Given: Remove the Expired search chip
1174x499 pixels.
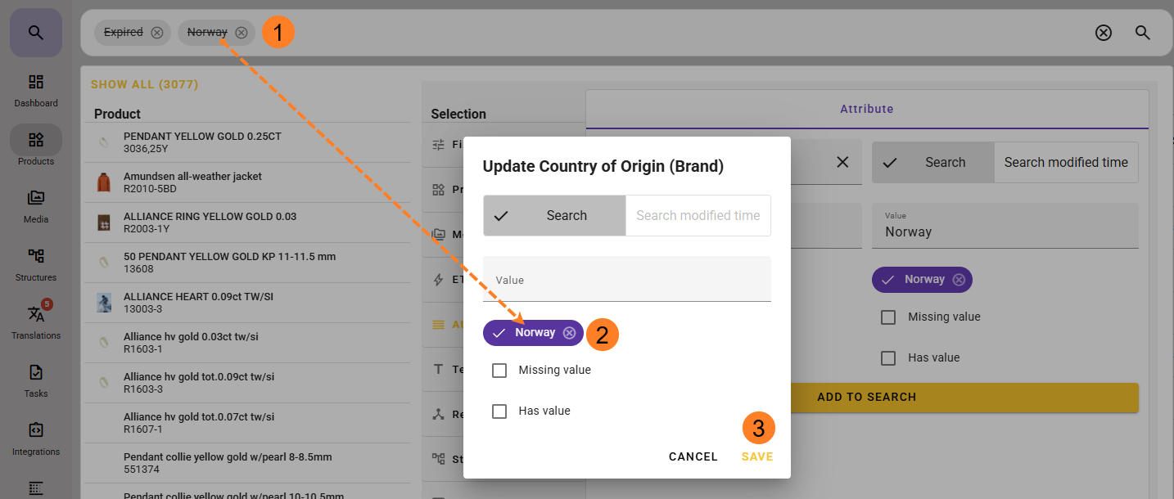Looking at the screenshot, I should (157, 33).
